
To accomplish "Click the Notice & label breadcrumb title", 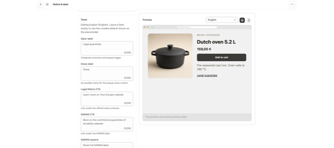I will [x=61, y=4].
